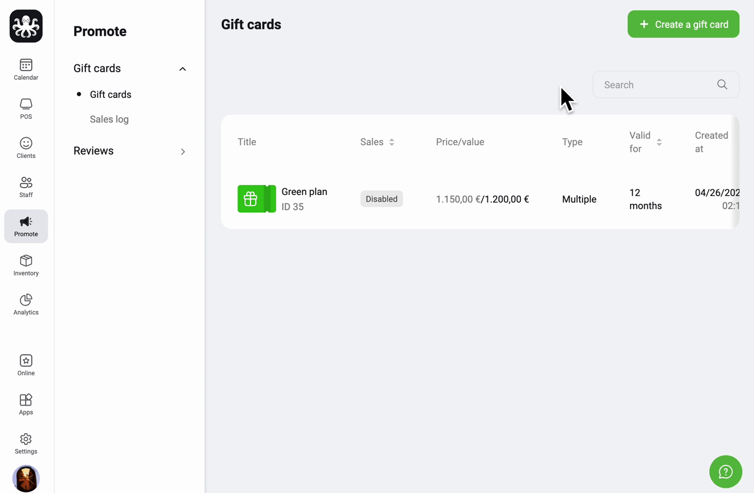This screenshot has width=754, height=493.
Task: Open the Online section
Action: point(26,365)
